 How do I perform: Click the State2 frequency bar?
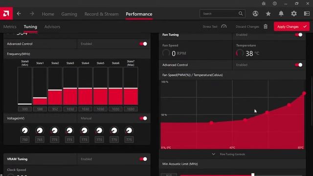[55, 86]
